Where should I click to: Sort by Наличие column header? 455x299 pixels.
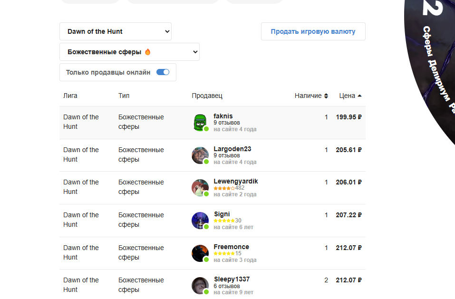311,96
